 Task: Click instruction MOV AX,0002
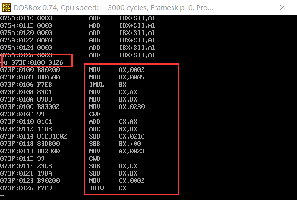click(x=117, y=70)
